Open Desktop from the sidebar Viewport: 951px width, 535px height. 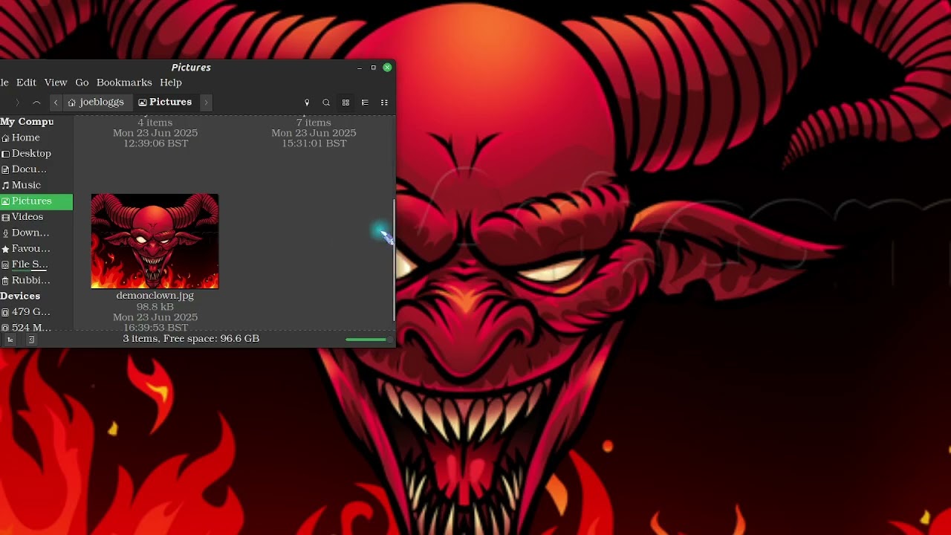[36, 153]
